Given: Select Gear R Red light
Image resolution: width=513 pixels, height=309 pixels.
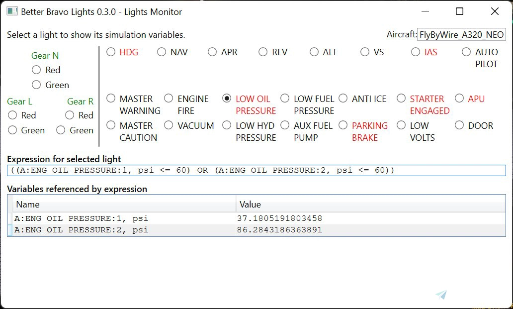Looking at the screenshot, I should (70, 115).
